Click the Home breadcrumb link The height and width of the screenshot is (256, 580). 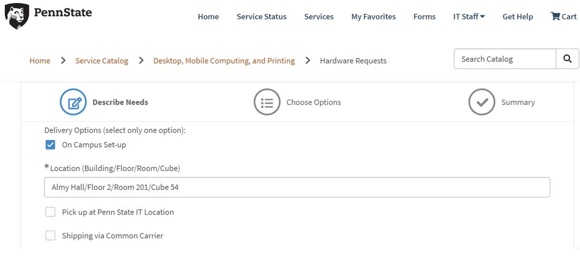coord(40,61)
